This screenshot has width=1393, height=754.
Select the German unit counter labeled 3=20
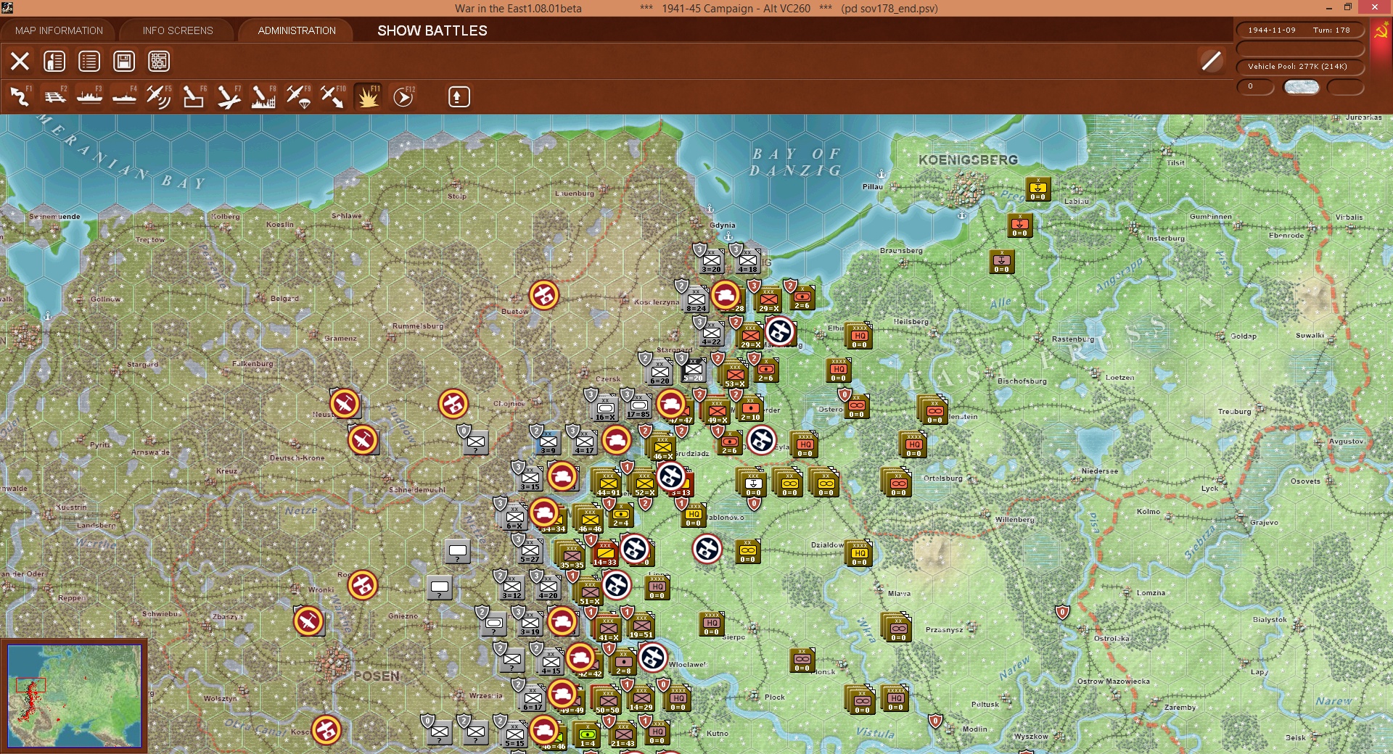pyautogui.click(x=711, y=260)
